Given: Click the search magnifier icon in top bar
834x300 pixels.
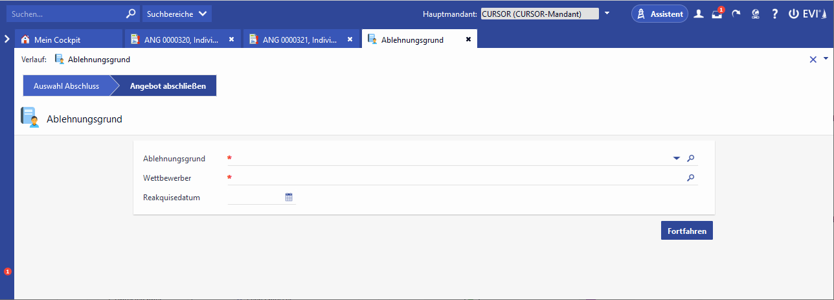Looking at the screenshot, I should (131, 13).
